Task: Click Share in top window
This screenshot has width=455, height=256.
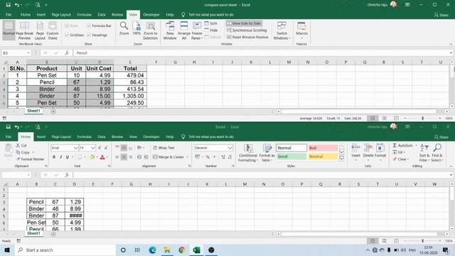Action: coord(441,15)
